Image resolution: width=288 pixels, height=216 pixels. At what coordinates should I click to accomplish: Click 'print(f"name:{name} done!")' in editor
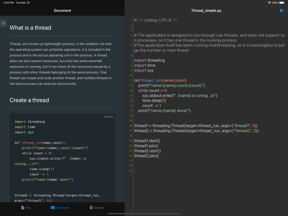click(164, 111)
